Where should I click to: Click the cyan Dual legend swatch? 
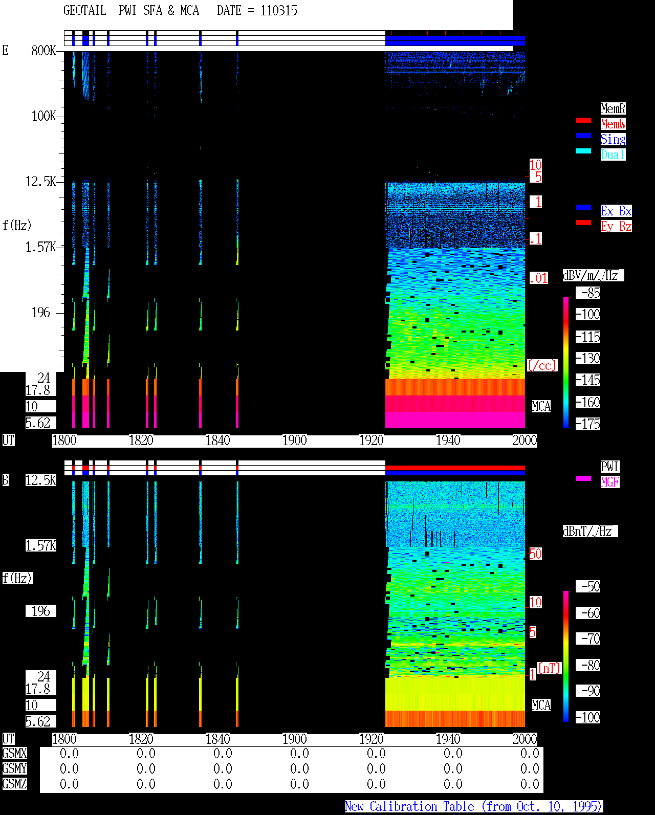(x=583, y=151)
